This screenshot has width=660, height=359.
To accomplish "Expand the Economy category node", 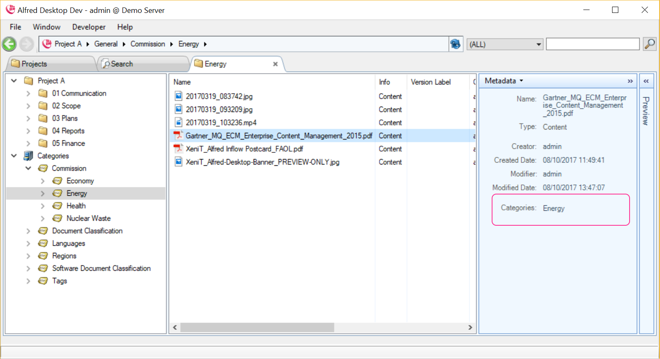I will tap(42, 181).
